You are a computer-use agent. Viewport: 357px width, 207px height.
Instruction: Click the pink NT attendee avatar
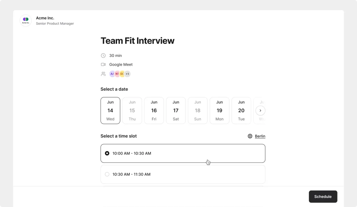(x=117, y=74)
